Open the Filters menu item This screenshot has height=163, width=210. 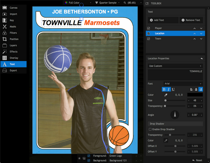tap(13, 33)
